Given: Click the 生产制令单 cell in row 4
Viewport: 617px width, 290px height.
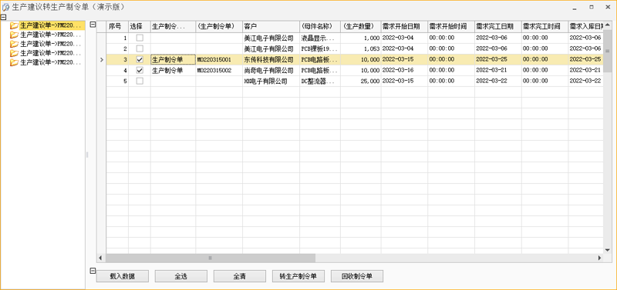Looking at the screenshot, I should click(x=173, y=70).
